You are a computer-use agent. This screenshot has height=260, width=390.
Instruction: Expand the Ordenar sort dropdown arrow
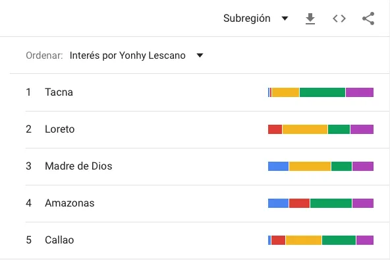pos(200,55)
